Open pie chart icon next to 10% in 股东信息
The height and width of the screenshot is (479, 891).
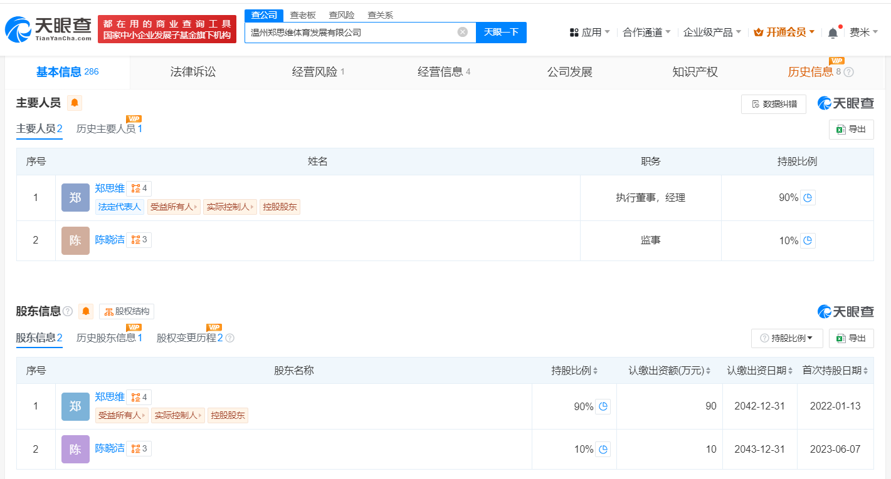(603, 449)
